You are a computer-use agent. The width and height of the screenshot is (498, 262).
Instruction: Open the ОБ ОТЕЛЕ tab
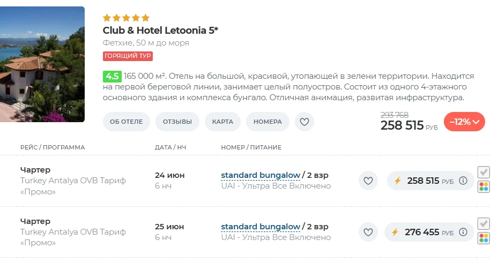127,122
